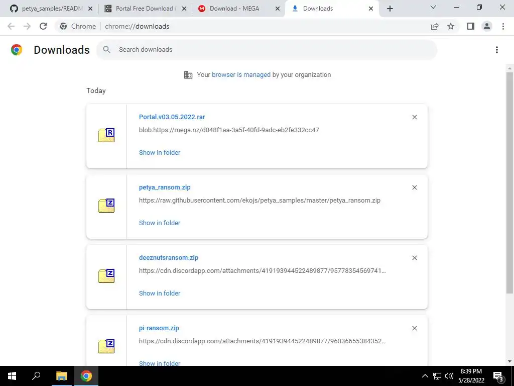The image size is (514, 386).
Task: Show deeznutsransom.zip in folder
Action: [160, 293]
